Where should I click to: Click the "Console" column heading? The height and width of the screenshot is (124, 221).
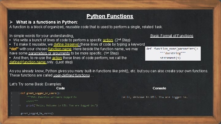pos(159,88)
